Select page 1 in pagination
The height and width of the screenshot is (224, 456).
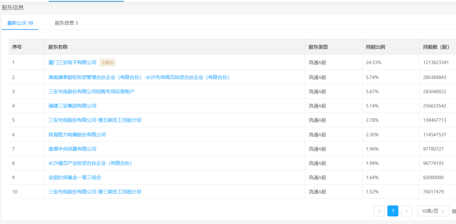(x=393, y=211)
